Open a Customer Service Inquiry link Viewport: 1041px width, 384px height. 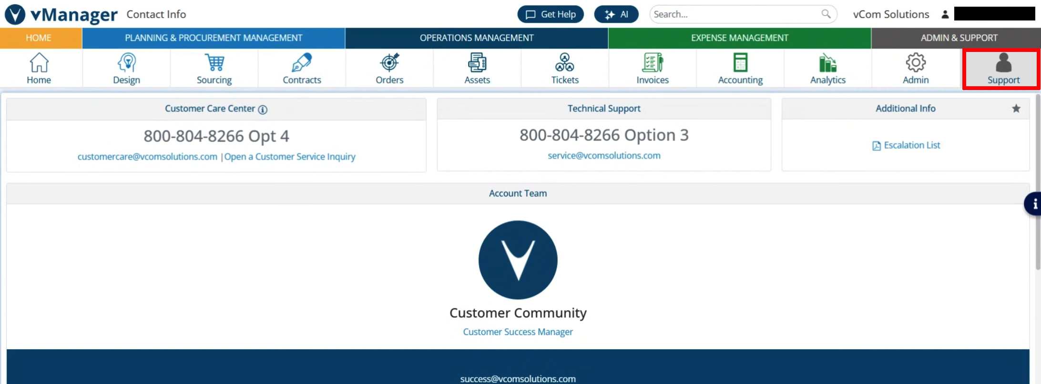tap(290, 157)
